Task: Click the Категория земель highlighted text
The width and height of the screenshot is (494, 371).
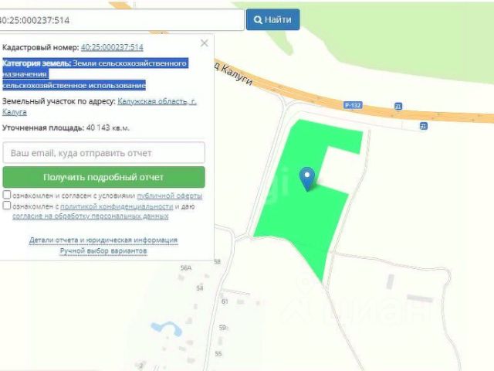Action: pos(96,74)
